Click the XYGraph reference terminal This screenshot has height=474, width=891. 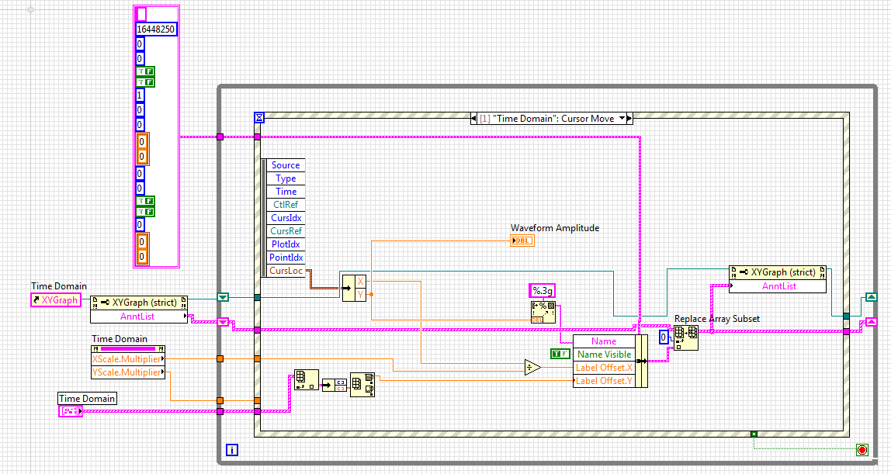coord(56,299)
